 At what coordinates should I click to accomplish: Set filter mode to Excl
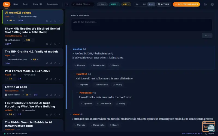coord(151,4)
